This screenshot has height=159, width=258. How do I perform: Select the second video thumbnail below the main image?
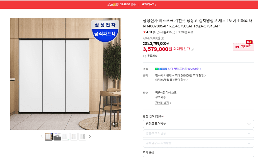coord(57,137)
